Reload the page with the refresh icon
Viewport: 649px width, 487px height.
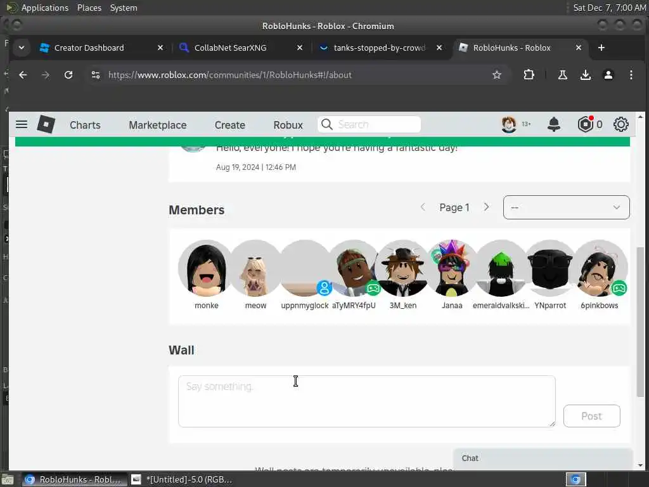click(68, 75)
